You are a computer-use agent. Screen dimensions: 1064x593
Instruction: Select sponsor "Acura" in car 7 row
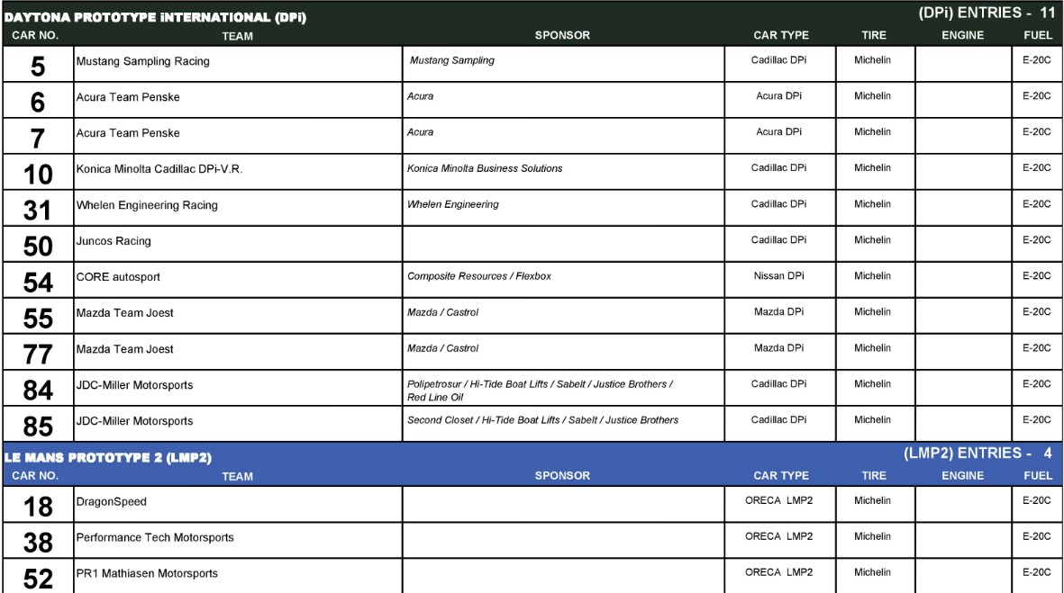coord(420,132)
